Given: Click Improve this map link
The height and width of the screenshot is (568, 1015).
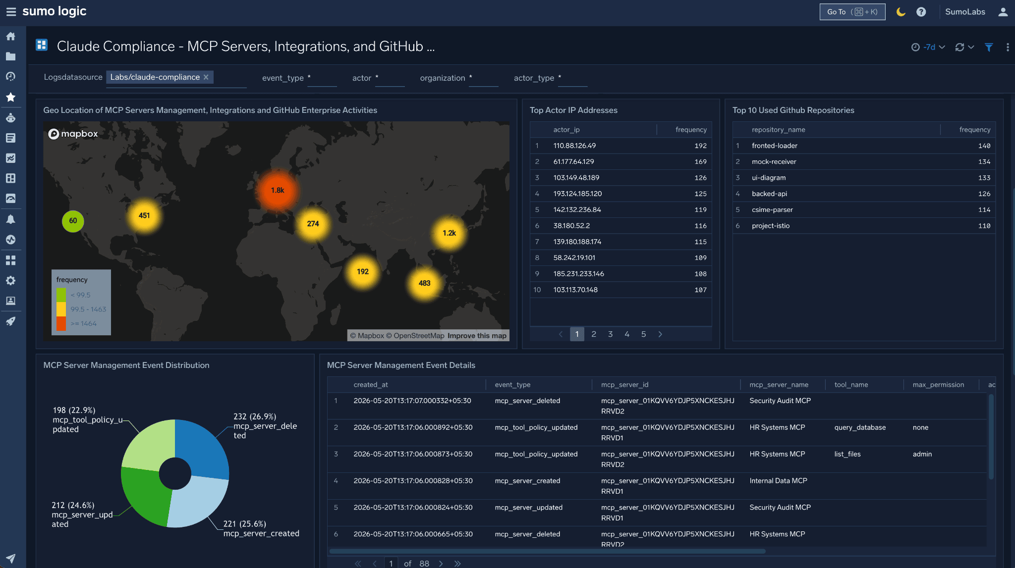Looking at the screenshot, I should tap(477, 336).
